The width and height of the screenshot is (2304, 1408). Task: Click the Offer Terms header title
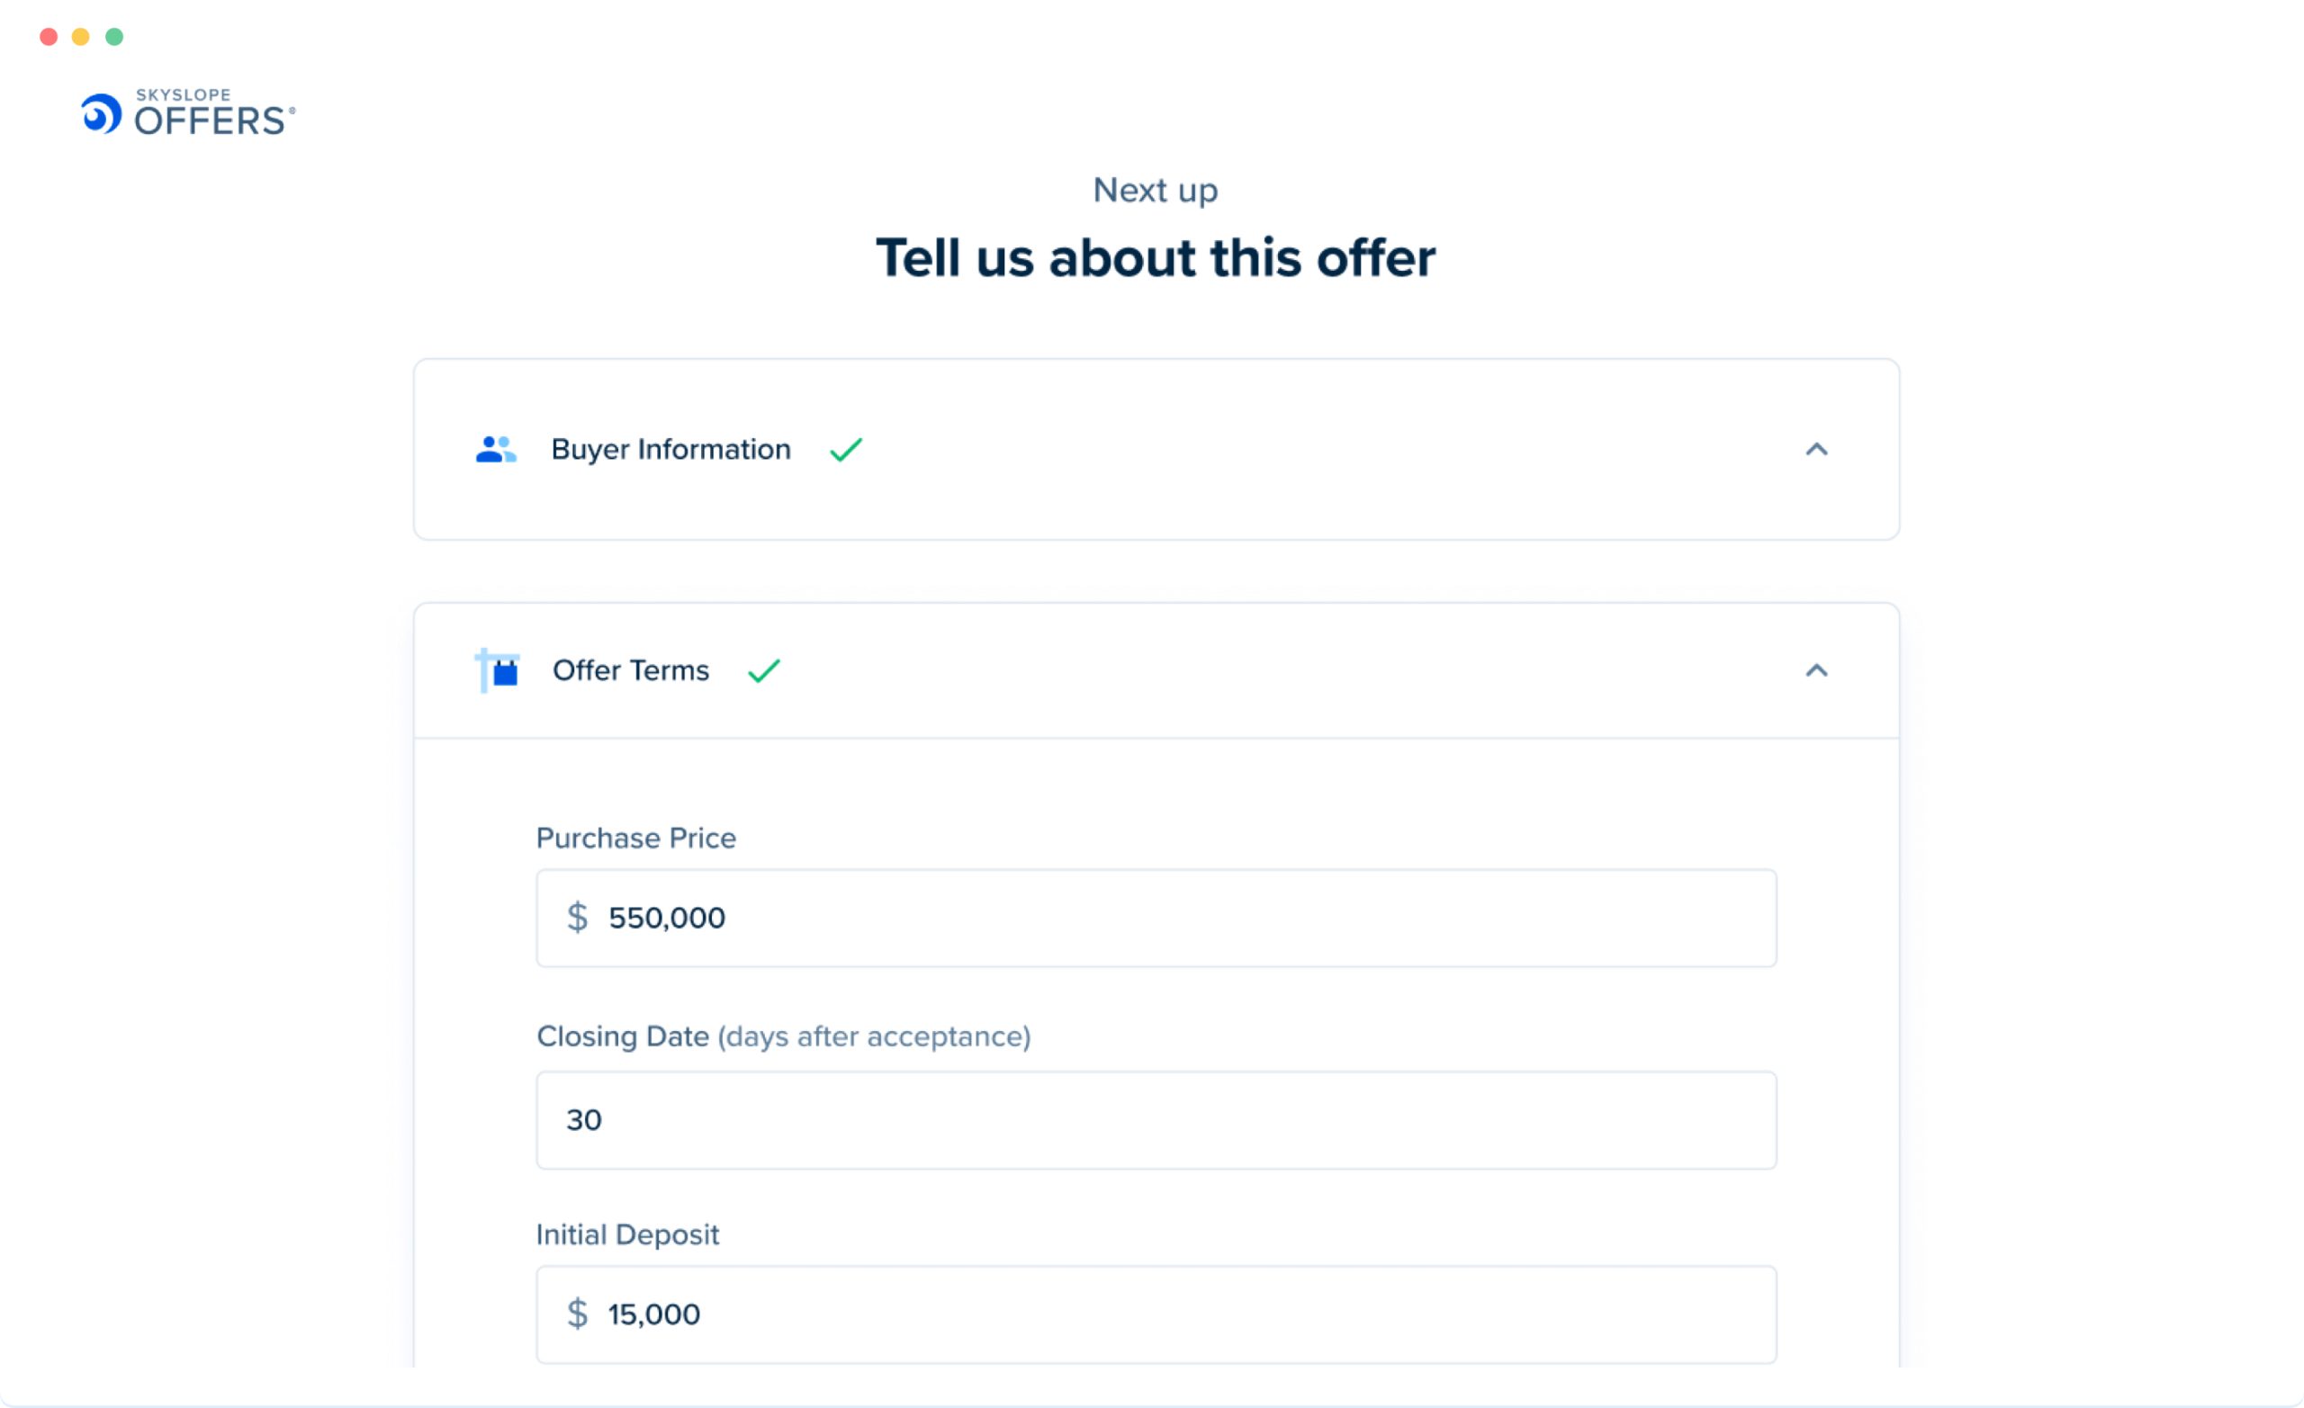tap(630, 670)
